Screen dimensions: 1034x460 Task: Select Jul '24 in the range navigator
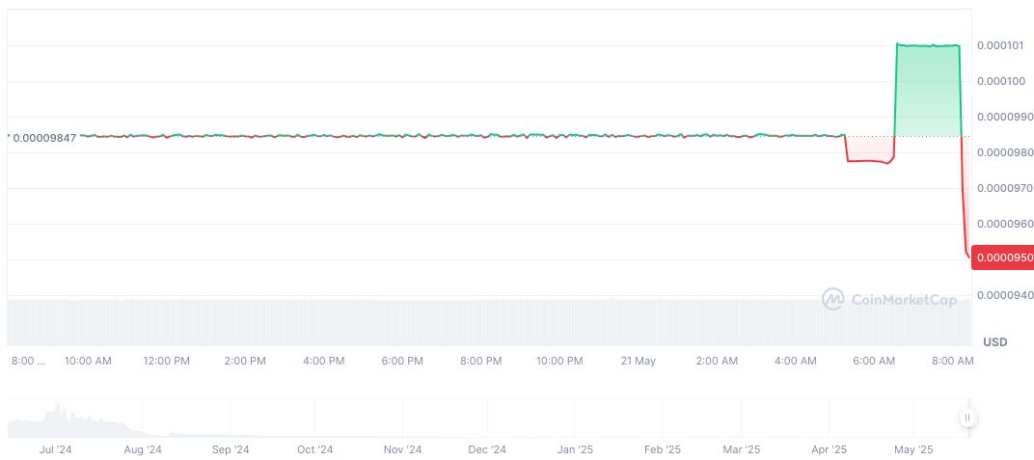coord(55,449)
